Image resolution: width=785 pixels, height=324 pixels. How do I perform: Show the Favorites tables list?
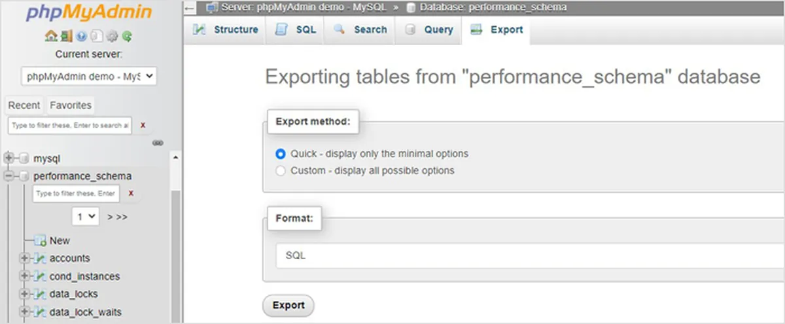pyautogui.click(x=71, y=105)
